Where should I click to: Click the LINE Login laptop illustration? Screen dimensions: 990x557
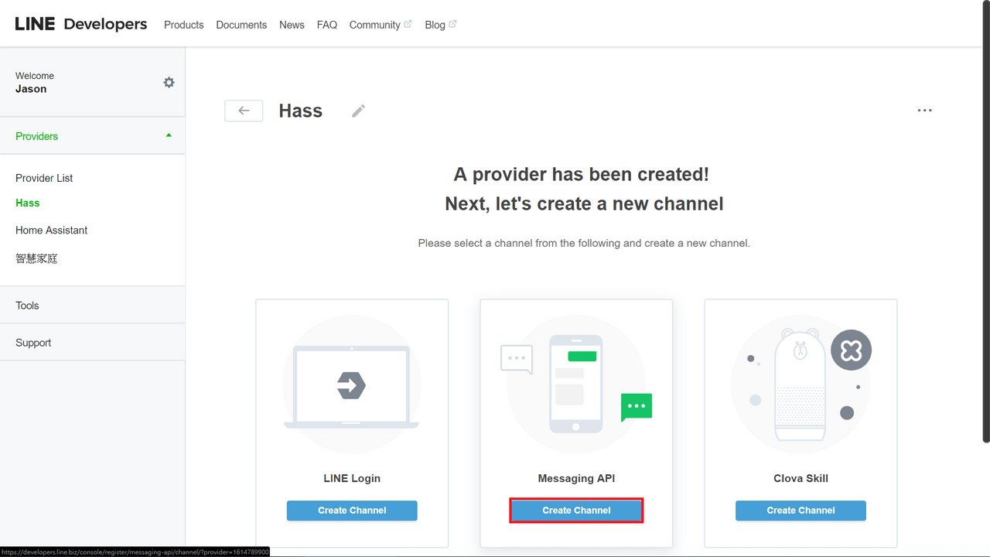point(351,384)
